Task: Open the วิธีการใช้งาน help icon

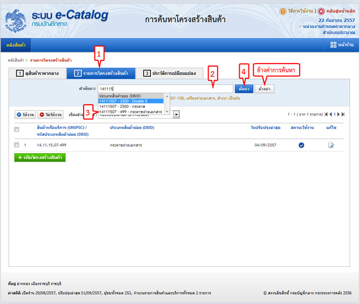Action: coord(283,11)
